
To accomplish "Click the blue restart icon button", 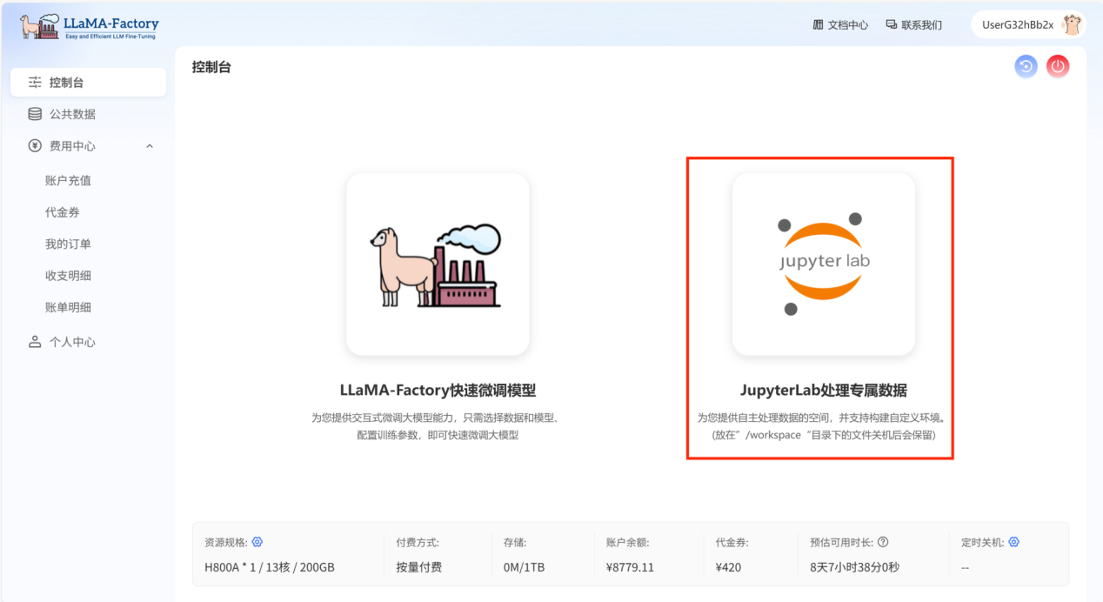I will pyautogui.click(x=1026, y=66).
